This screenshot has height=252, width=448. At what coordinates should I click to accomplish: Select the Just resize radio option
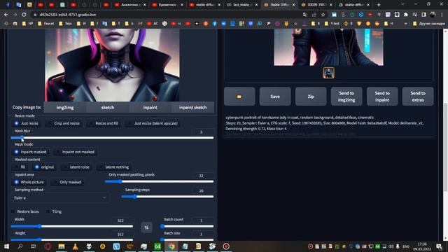pyautogui.click(x=27, y=123)
